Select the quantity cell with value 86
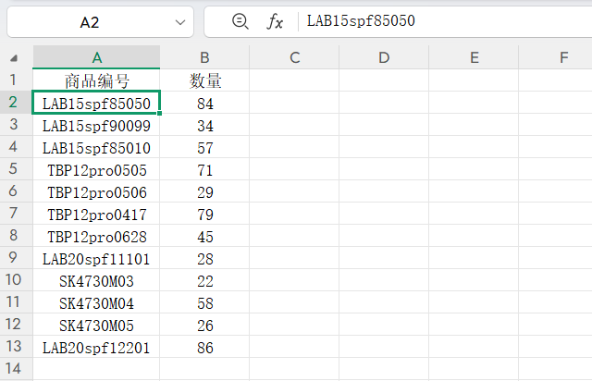The height and width of the screenshot is (381, 592). (204, 347)
